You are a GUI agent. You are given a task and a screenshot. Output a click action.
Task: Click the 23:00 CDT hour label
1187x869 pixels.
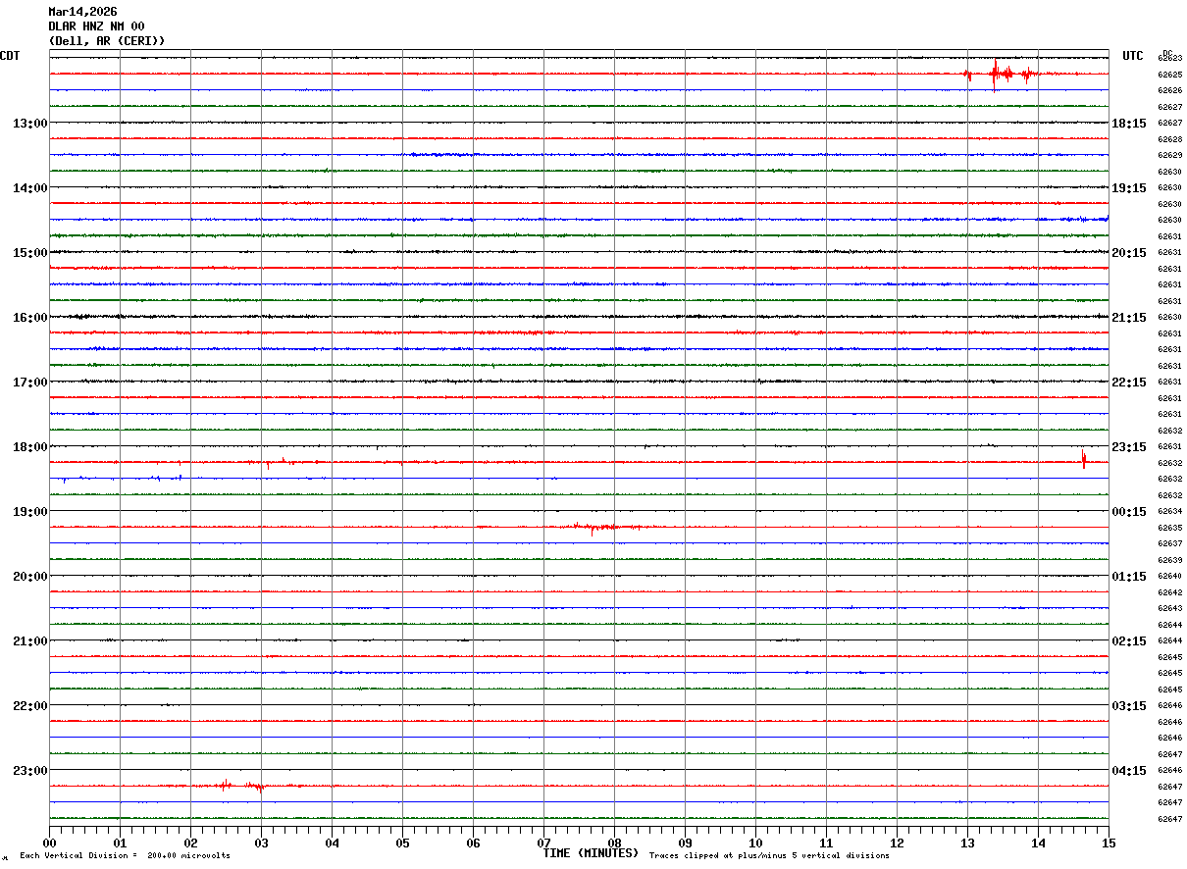pyautogui.click(x=30, y=770)
